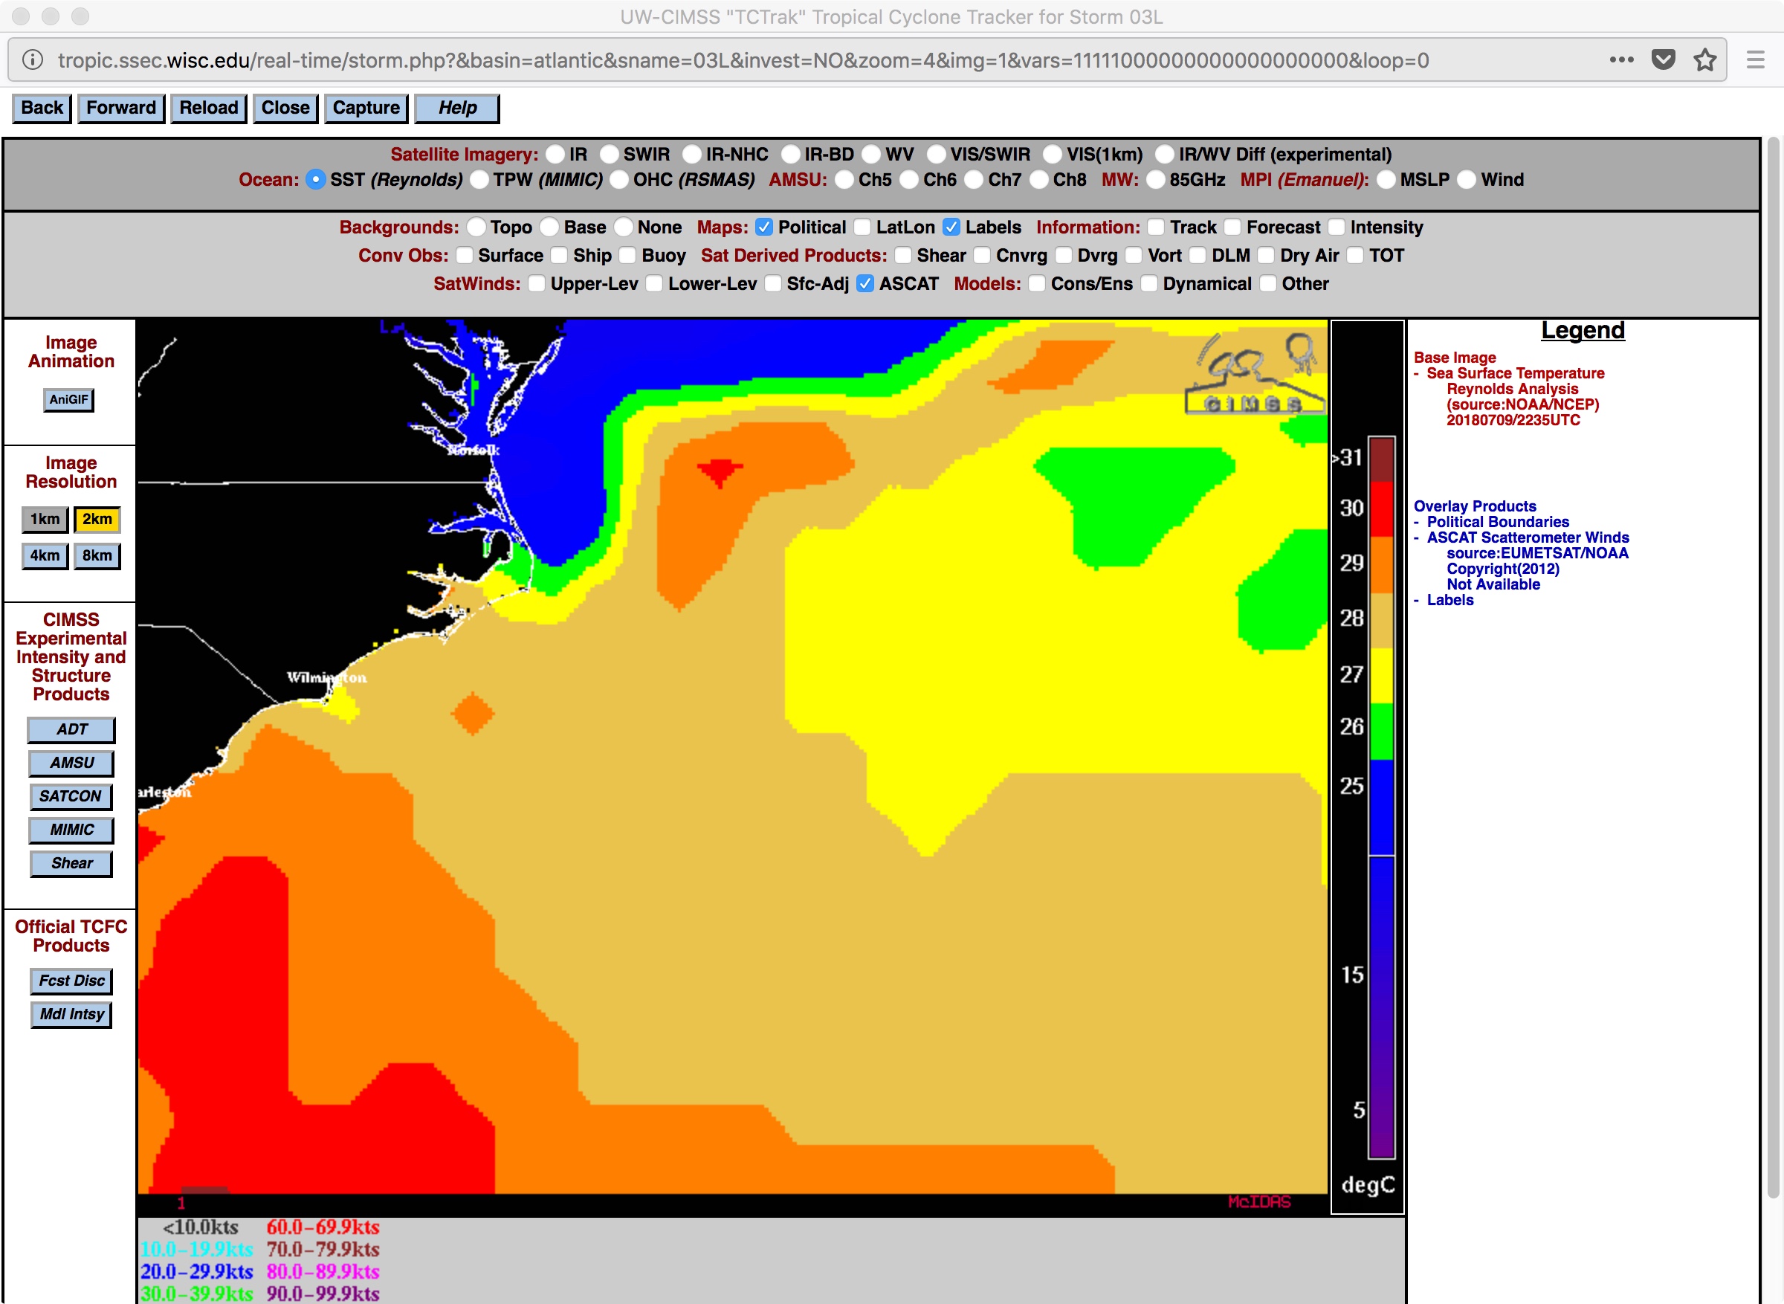Select None background

(x=624, y=227)
